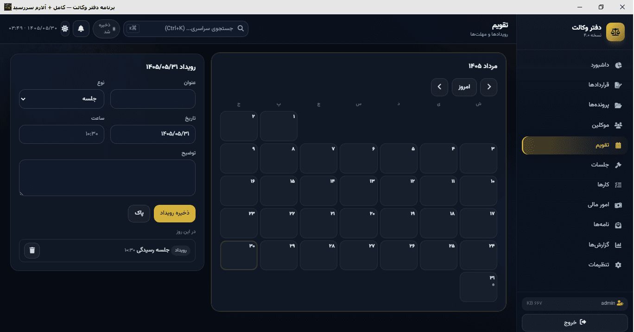The image size is (634, 332).
Task: Select day ۱ in the calendar grid
Action: pos(279,126)
